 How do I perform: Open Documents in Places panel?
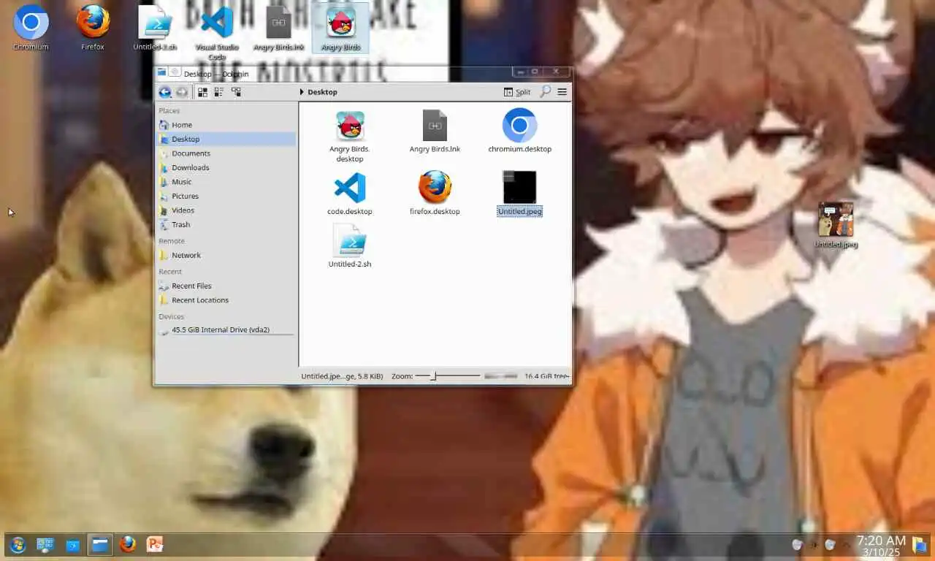tap(226, 153)
